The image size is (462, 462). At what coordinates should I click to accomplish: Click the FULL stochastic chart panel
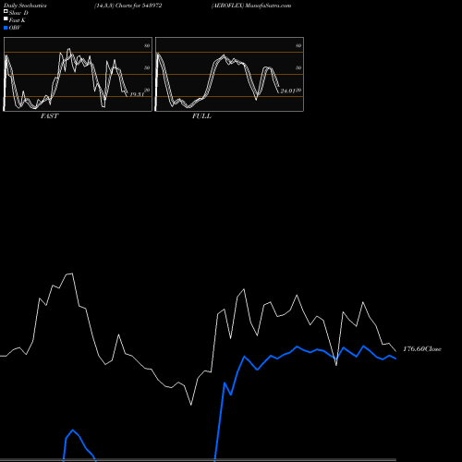[229, 74]
